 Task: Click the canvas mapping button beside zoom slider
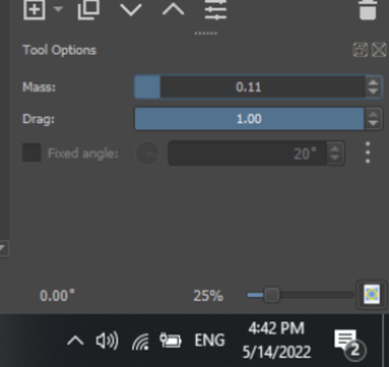point(372,294)
